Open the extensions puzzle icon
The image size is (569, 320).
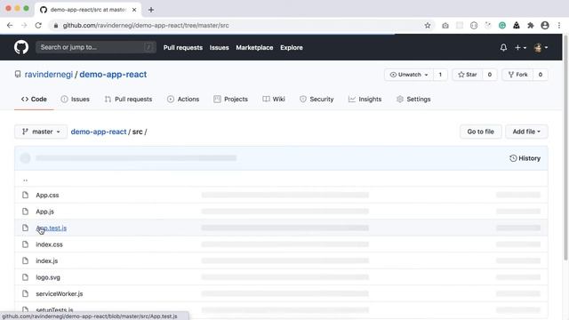(x=531, y=26)
